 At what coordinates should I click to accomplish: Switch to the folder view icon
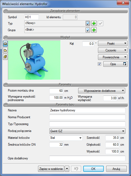tap(5, 50)
